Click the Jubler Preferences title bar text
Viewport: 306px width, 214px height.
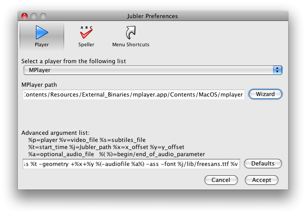(x=152, y=16)
